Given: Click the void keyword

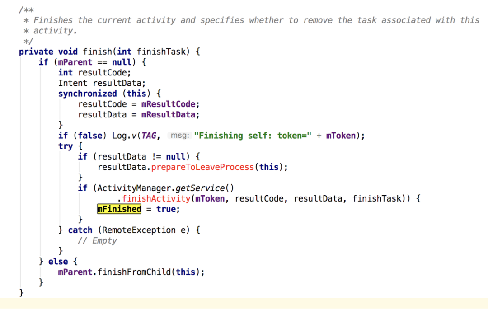Looking at the screenshot, I should point(68,52).
